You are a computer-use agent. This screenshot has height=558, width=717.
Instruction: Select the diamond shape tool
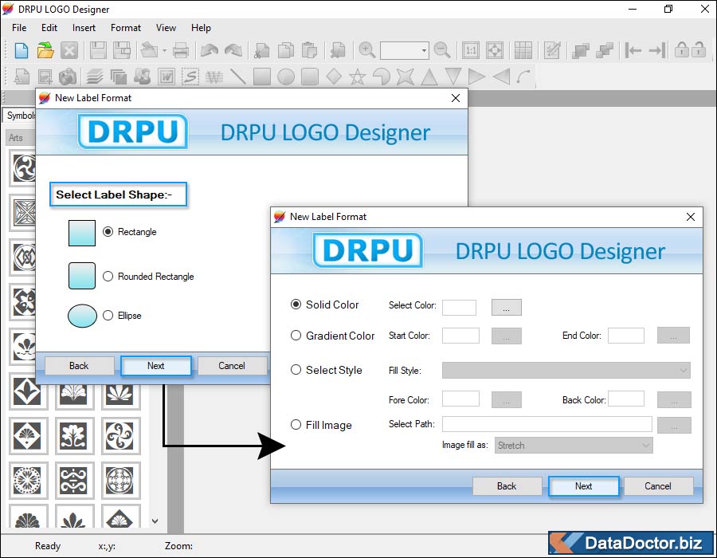(x=334, y=77)
